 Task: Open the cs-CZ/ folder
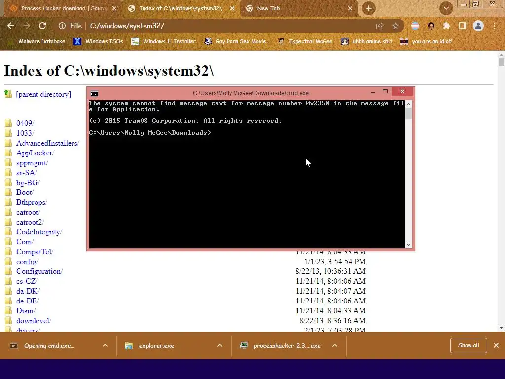tap(27, 281)
